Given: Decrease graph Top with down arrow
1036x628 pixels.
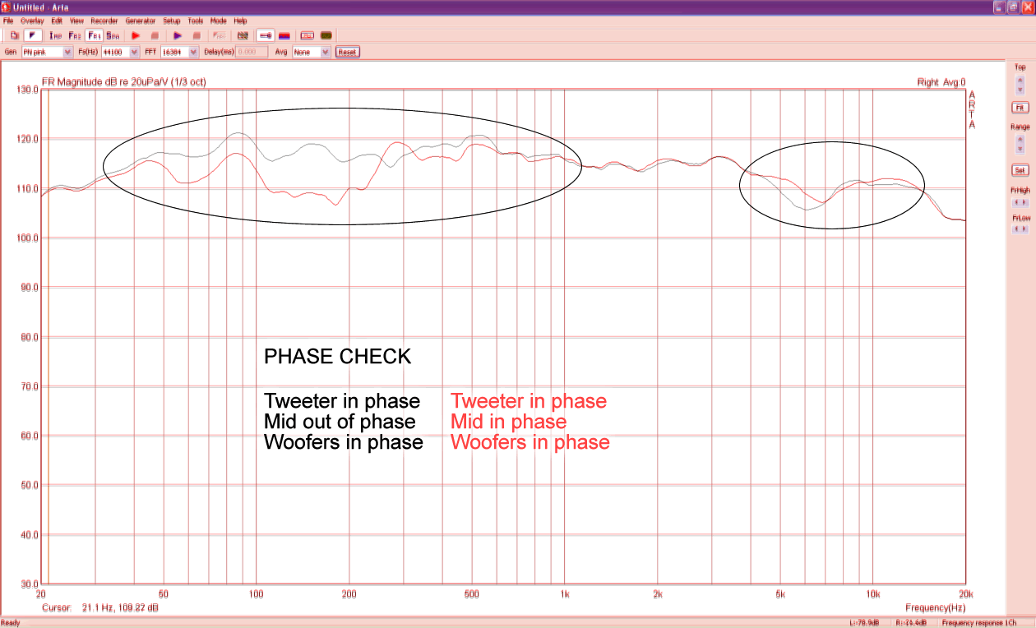Looking at the screenshot, I should pyautogui.click(x=1020, y=90).
